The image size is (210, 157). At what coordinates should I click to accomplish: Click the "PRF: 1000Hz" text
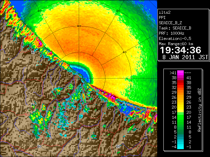pyautogui.click(x=171, y=33)
